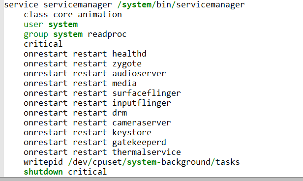Click the path '/system/bin/servicemanager' on first line

[181, 5]
